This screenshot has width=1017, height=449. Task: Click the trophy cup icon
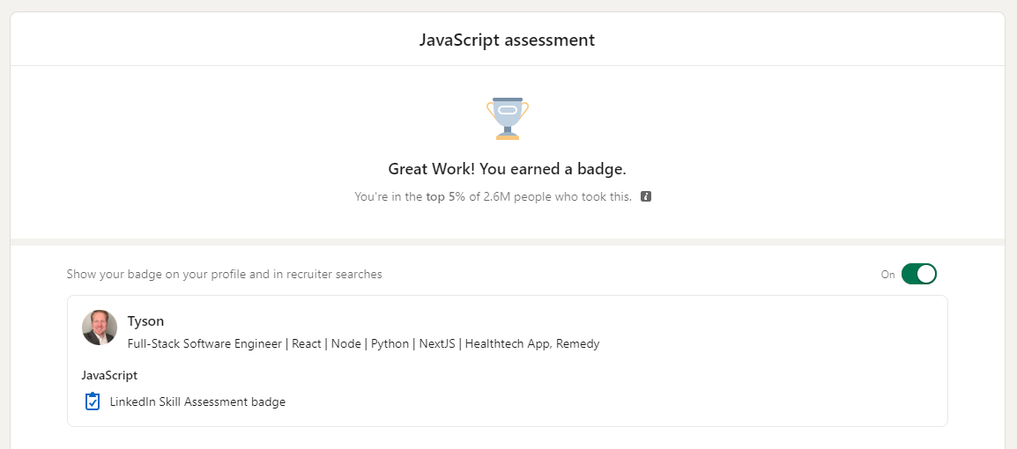click(508, 119)
